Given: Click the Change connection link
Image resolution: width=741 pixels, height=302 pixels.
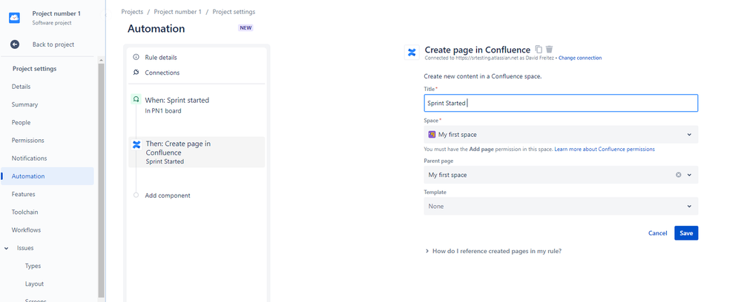Looking at the screenshot, I should [580, 58].
